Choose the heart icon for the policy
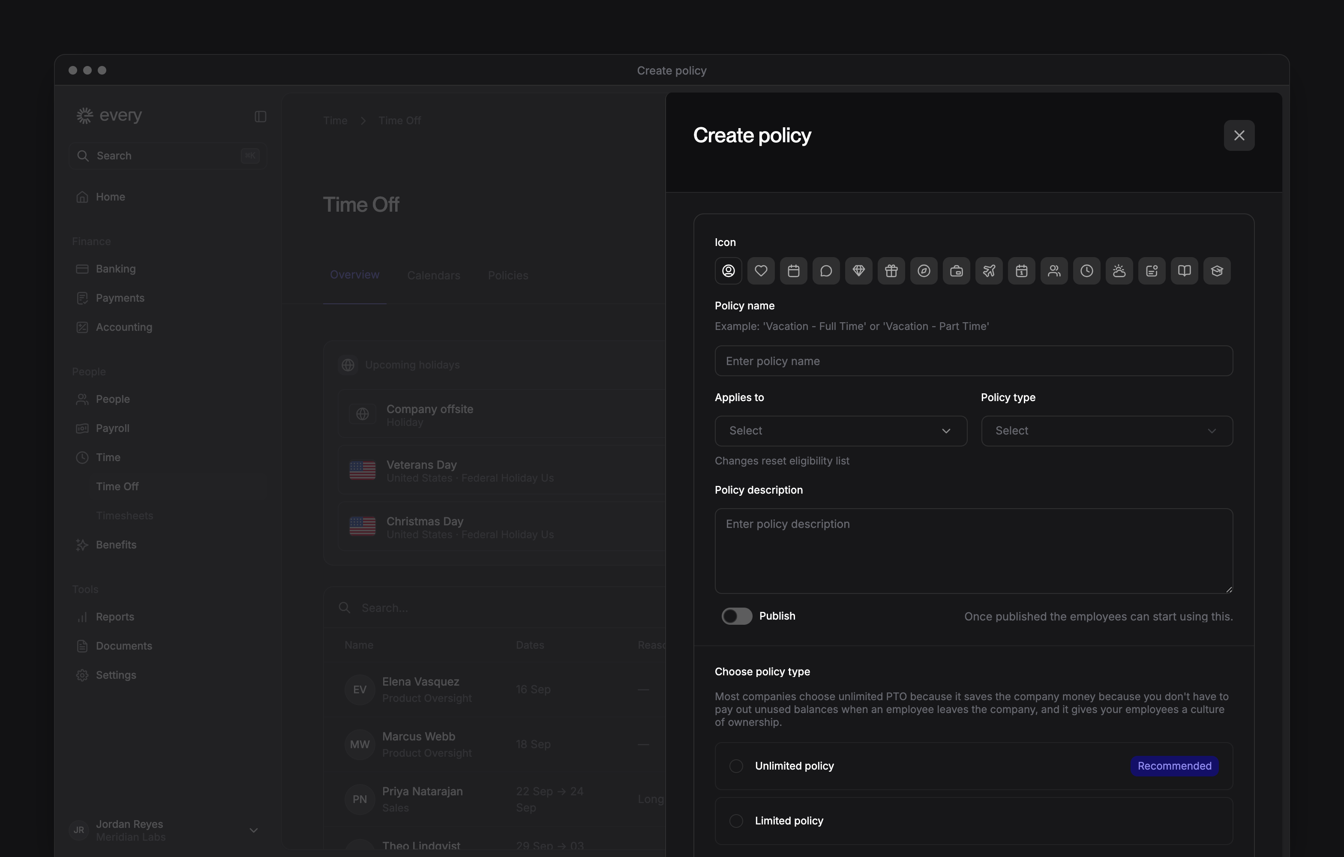Screen dimensions: 1344x857 [761, 271]
